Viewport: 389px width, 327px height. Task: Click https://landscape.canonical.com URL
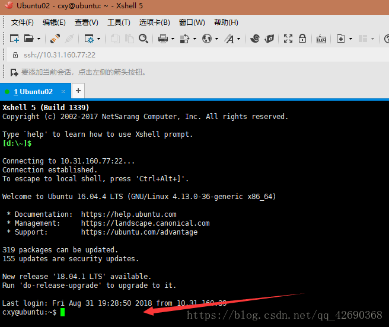[145, 223]
